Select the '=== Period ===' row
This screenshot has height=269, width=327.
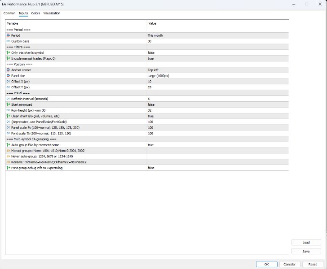147,30
